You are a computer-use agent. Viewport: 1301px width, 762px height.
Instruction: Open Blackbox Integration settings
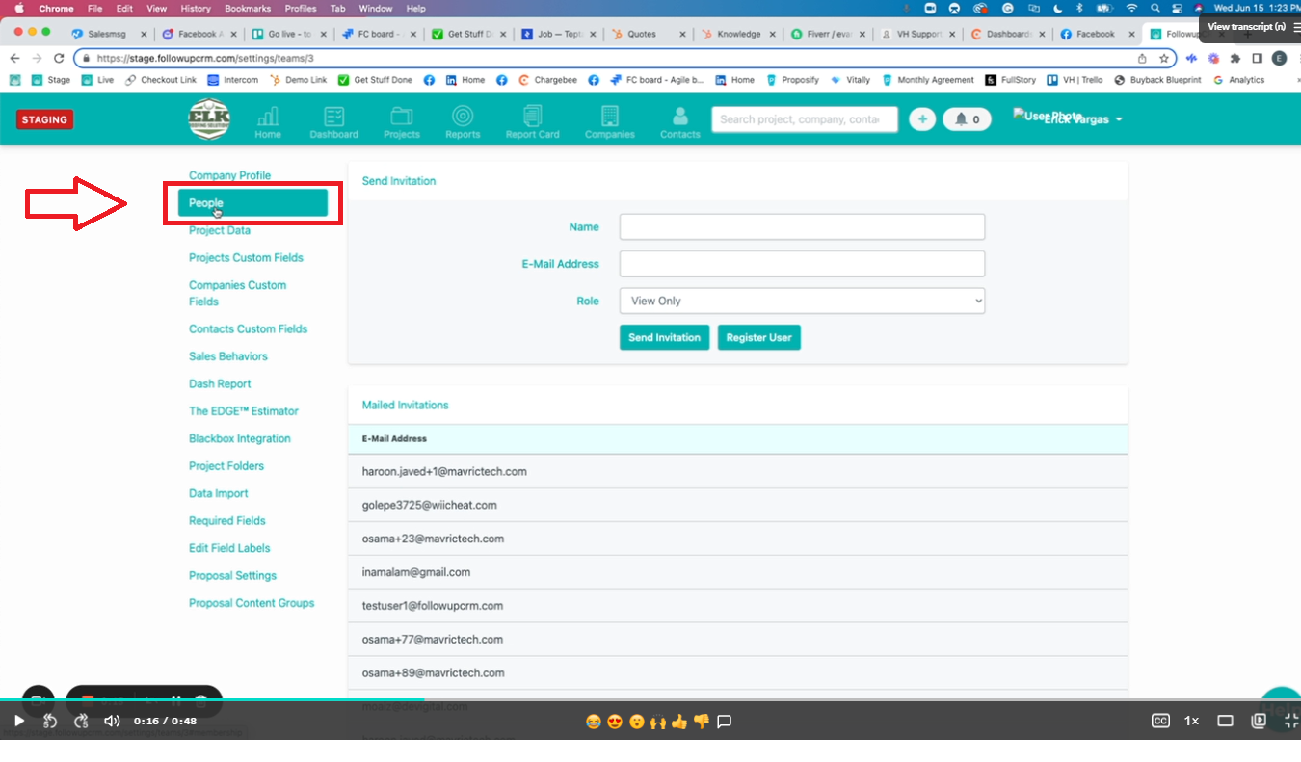(240, 438)
